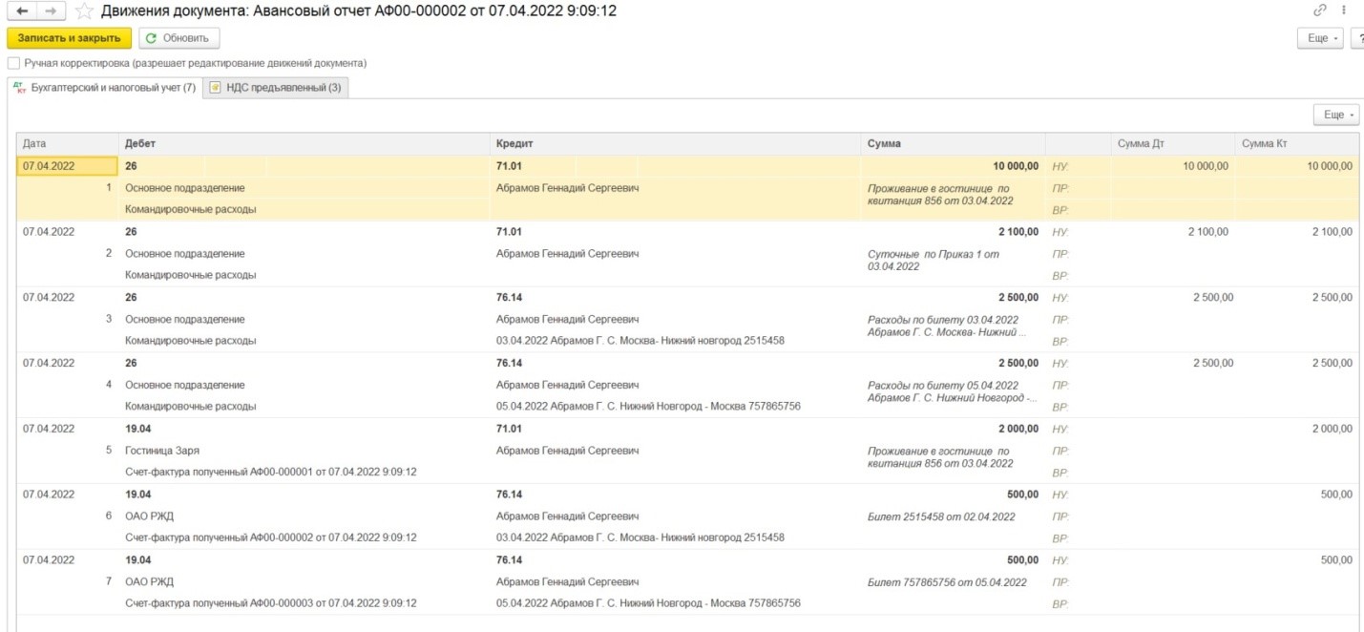Select the Сумма column header
This screenshot has height=632, width=1364.
[x=953, y=143]
